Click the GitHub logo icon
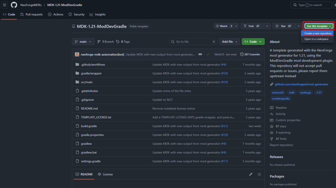Image resolution: width=336 pixels, height=188 pixels. 14,5
